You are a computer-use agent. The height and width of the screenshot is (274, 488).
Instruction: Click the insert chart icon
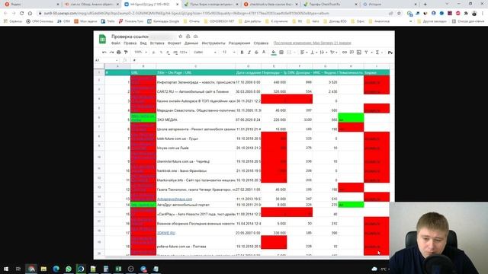coord(359,53)
